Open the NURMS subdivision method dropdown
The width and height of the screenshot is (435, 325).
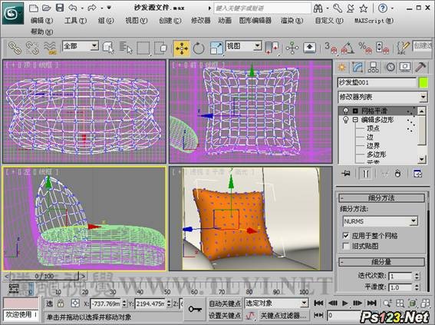(x=380, y=221)
